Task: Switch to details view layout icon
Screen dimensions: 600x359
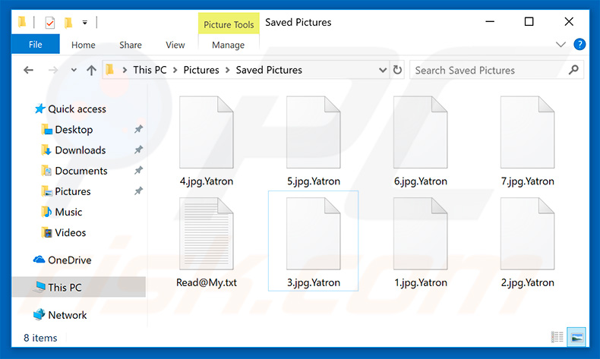Action: pos(557,337)
